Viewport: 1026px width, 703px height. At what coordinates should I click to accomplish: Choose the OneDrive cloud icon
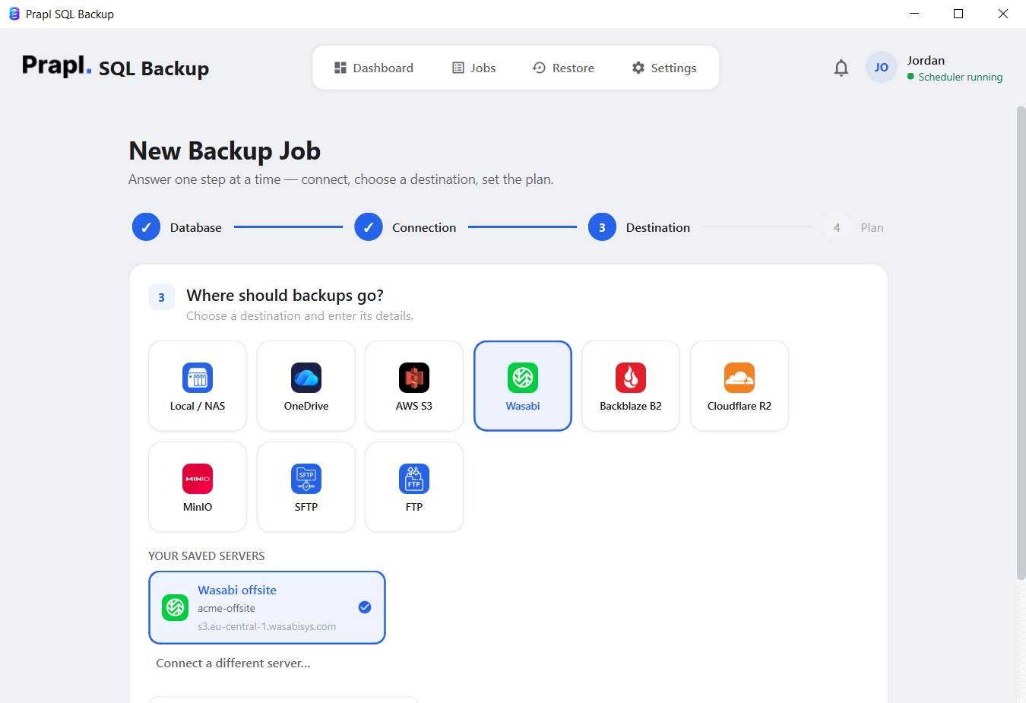click(x=306, y=378)
